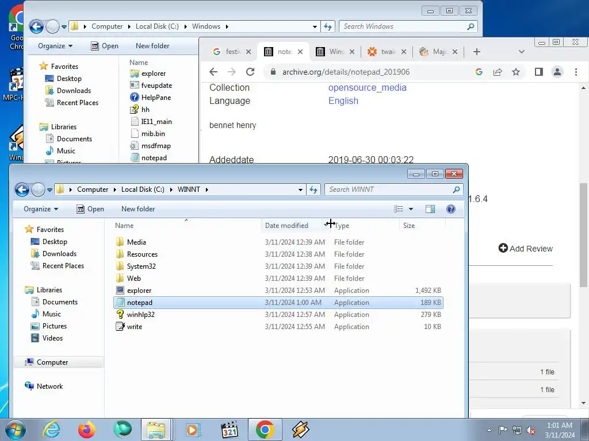Open Organize dropdown in Windows folder window

pos(55,46)
